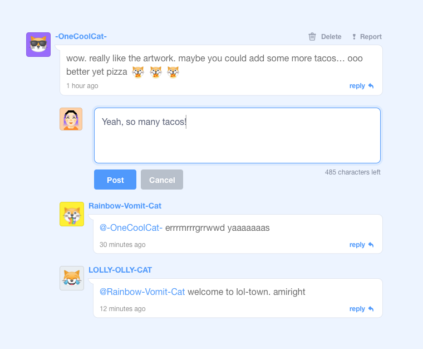The height and width of the screenshot is (349, 423).
Task: Cancel the reply being written
Action: 162,180
